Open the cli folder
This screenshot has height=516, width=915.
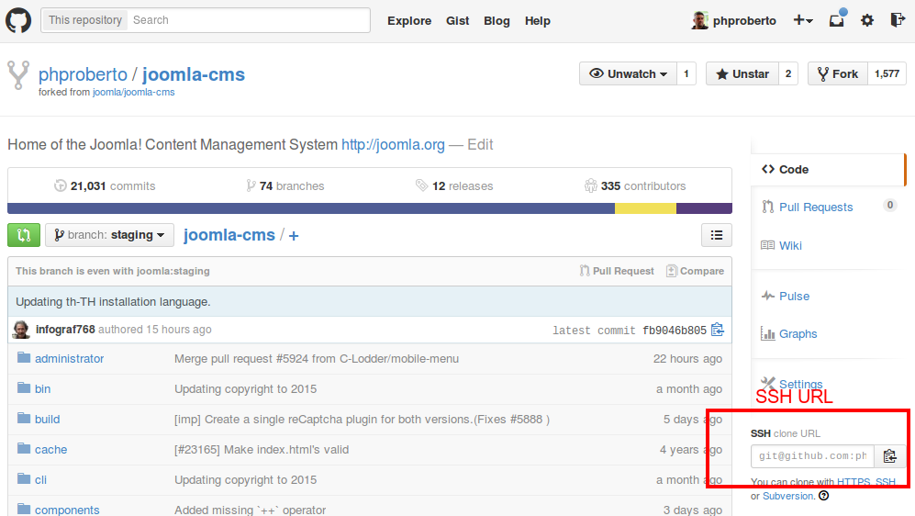[x=41, y=480]
